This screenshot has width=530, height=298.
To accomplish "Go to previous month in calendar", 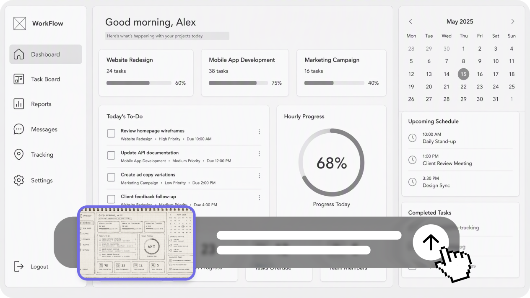I will coord(410,21).
